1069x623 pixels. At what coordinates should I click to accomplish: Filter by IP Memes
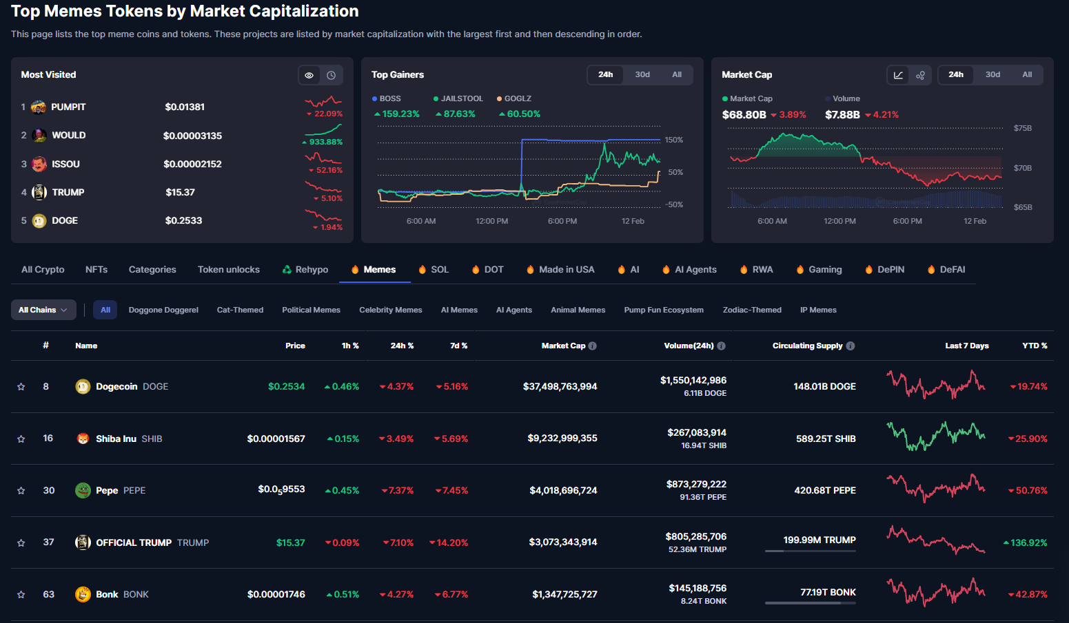pyautogui.click(x=818, y=310)
